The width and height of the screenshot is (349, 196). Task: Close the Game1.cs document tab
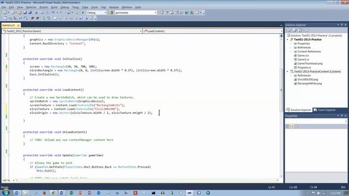[x=19, y=26]
